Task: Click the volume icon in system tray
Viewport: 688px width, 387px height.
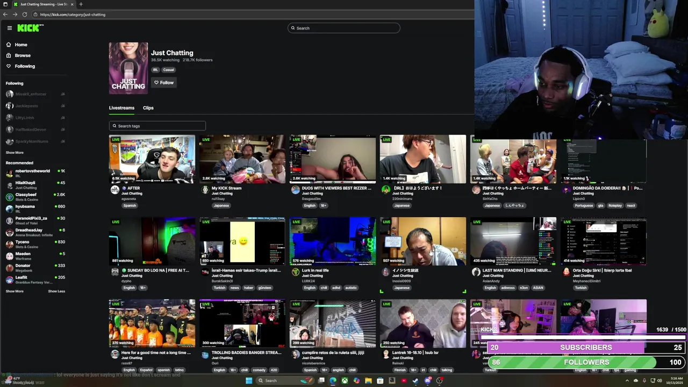Action: tap(660, 381)
